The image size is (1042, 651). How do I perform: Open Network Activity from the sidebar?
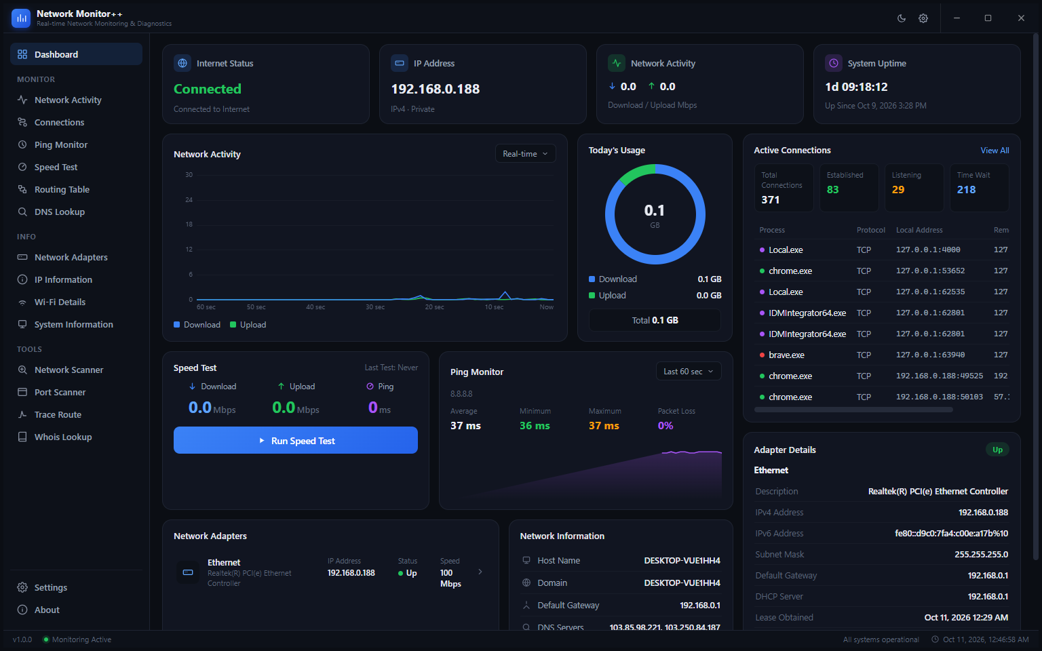pyautogui.click(x=76, y=100)
